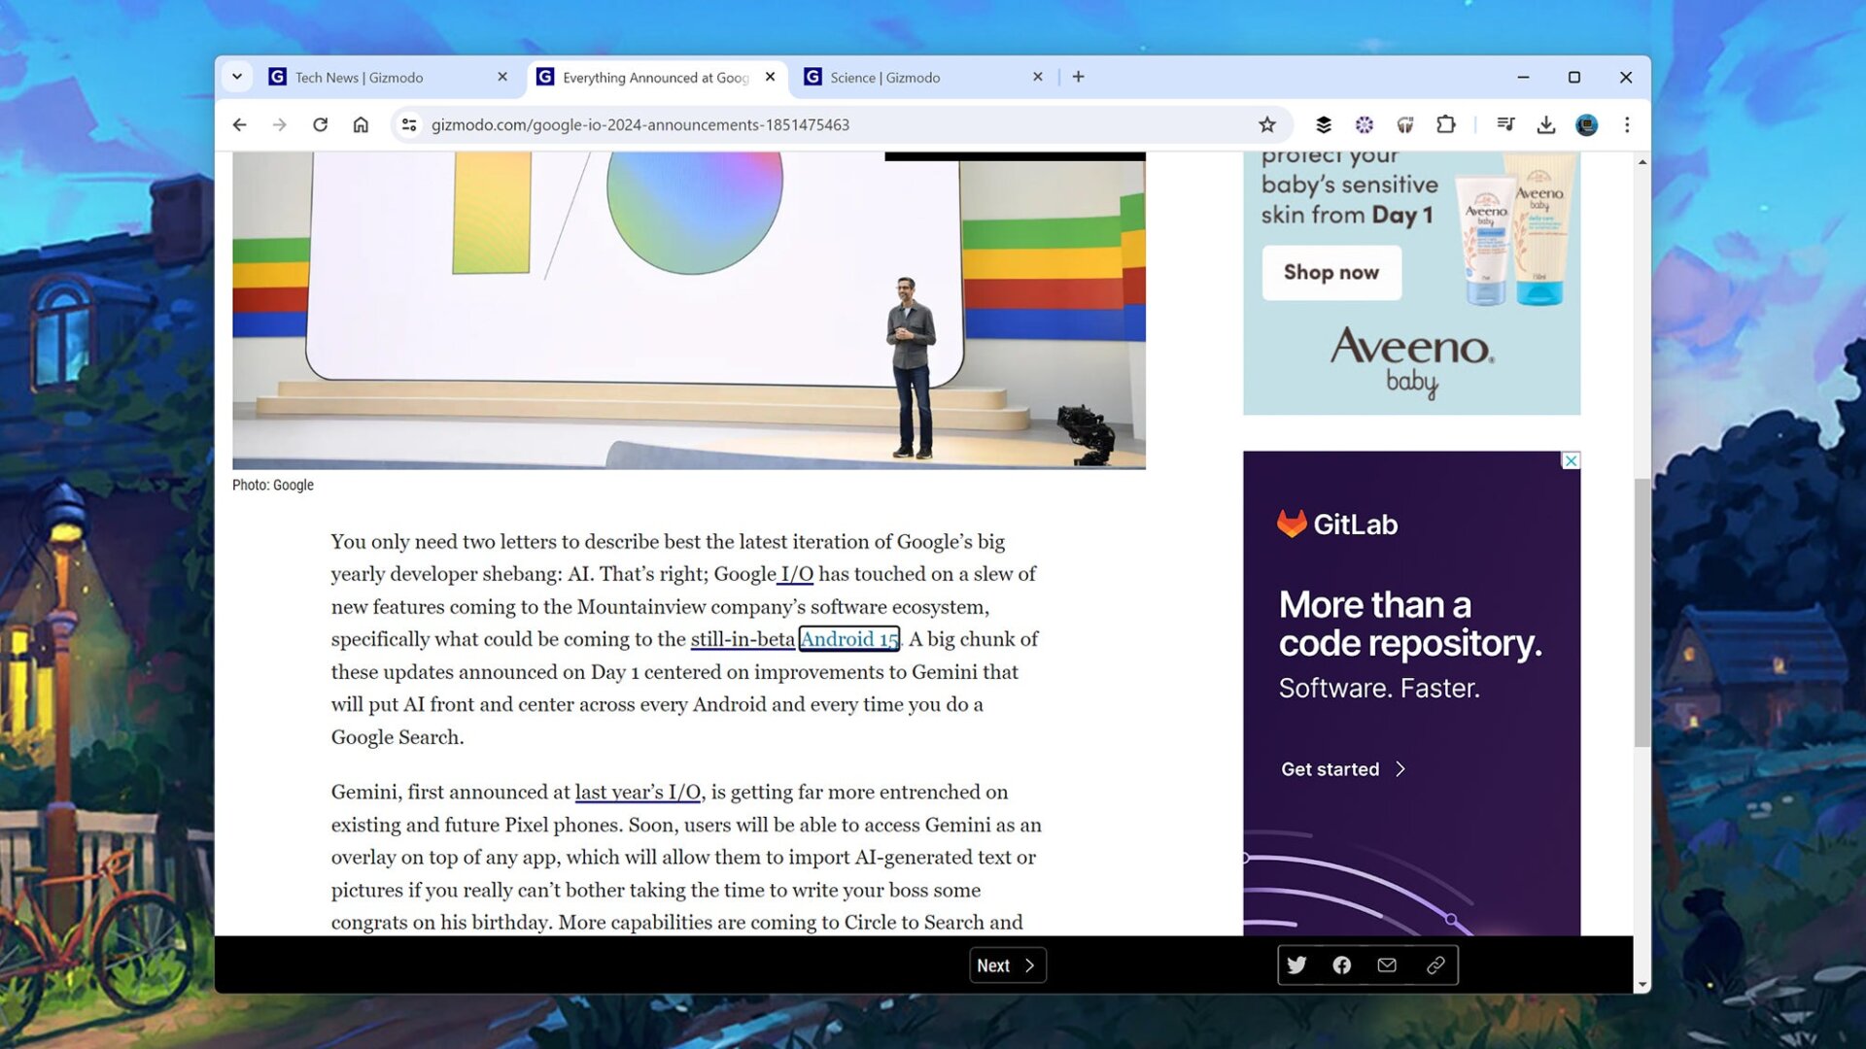The height and width of the screenshot is (1049, 1866).
Task: Open the Android 15 link
Action: pyautogui.click(x=848, y=639)
